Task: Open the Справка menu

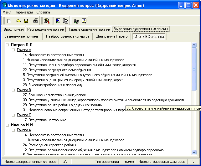Action: [43, 12]
